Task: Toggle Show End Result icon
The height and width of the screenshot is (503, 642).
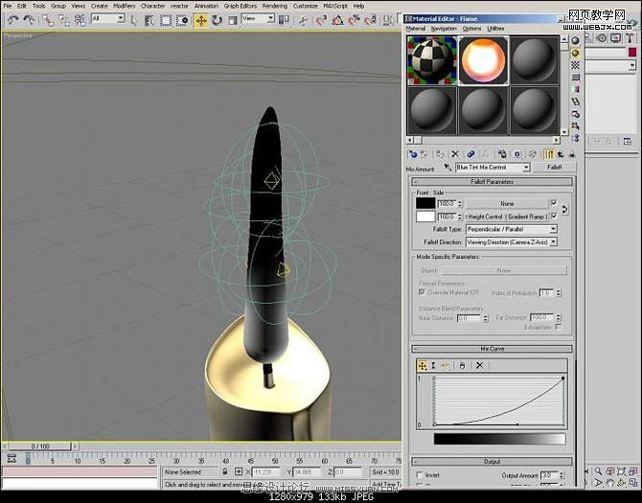Action: point(548,154)
